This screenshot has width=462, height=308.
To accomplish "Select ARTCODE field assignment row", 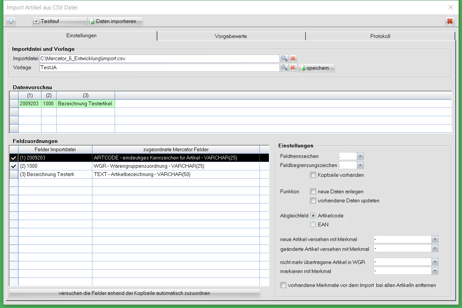I will point(176,158).
